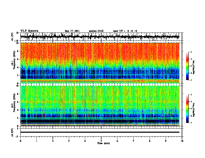205x158 pixels.
Task: Click time axis tick label "7"
Action: 134,141
